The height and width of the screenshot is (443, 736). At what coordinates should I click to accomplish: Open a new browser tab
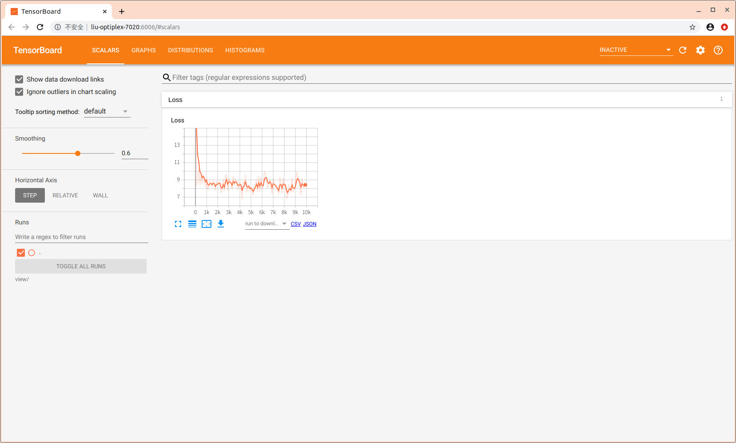pyautogui.click(x=122, y=12)
